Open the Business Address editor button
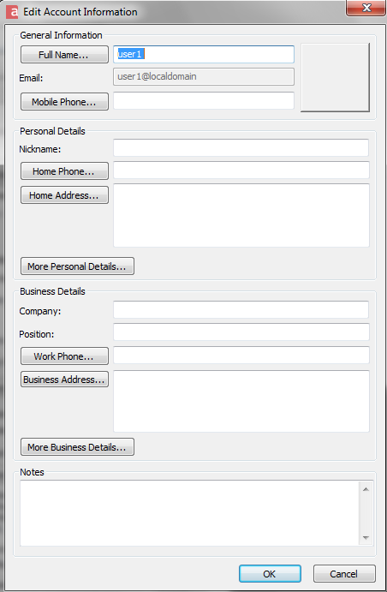Image resolution: width=387 pixels, height=592 pixels. 64,379
